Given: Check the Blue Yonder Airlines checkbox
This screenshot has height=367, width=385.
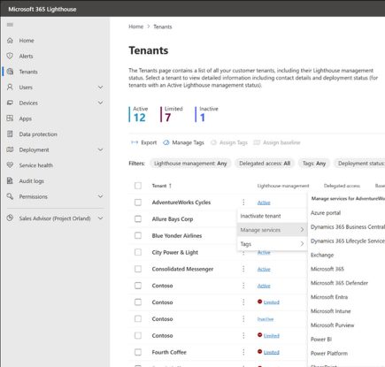Looking at the screenshot, I should coord(138,235).
